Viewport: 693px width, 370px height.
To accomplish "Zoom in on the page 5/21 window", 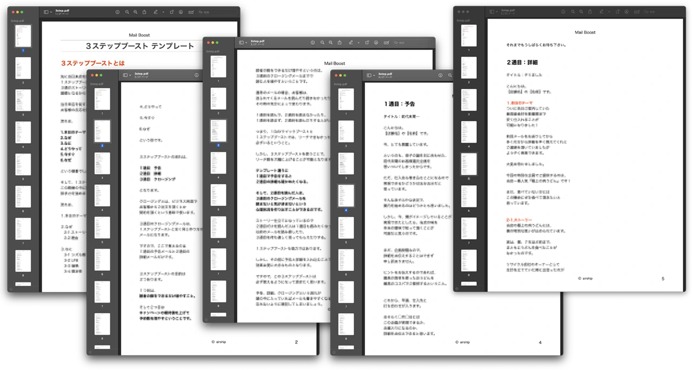I will point(581,11).
